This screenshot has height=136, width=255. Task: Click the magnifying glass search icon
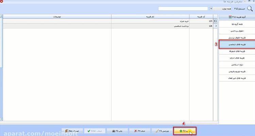[x=250, y=8]
